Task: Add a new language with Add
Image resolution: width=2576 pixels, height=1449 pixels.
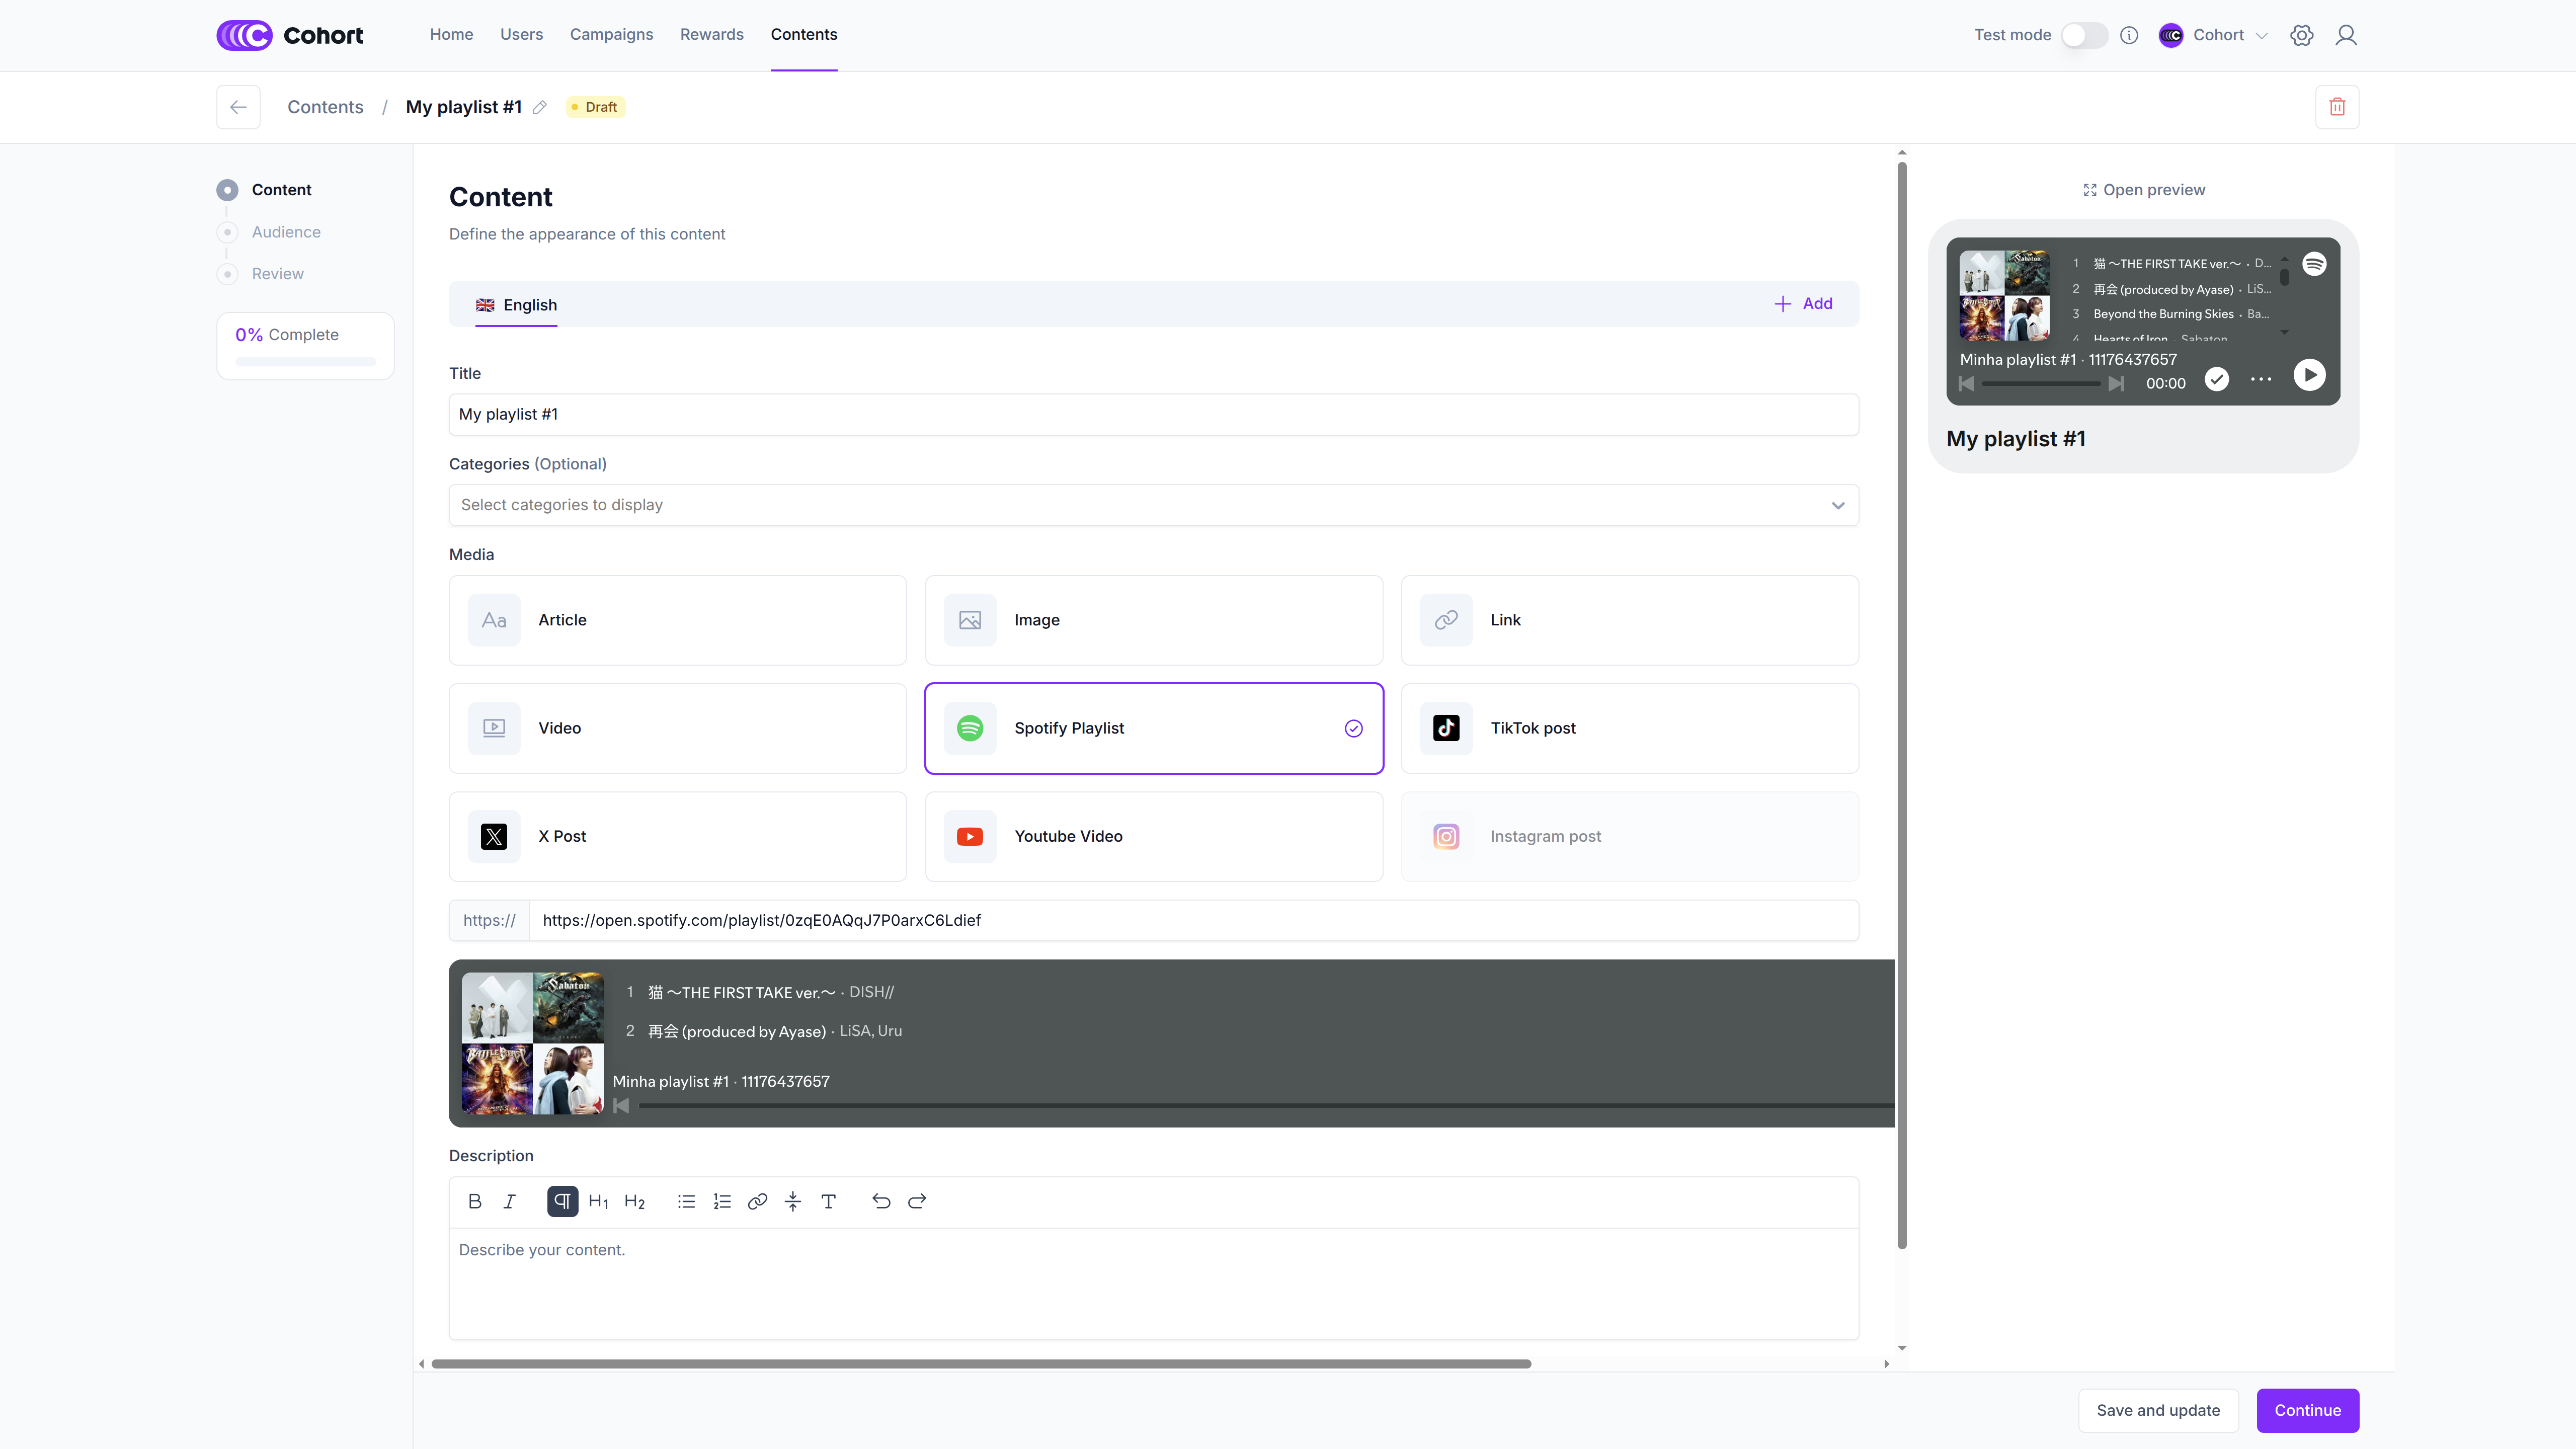Action: coord(1803,304)
